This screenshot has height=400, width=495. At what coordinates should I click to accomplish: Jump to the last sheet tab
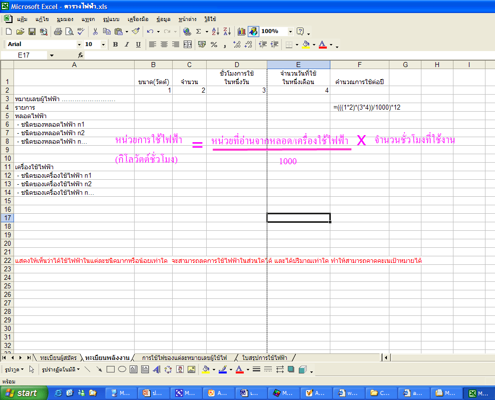[29, 357]
